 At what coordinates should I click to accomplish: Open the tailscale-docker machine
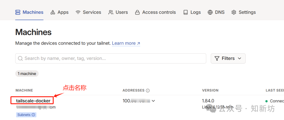click(33, 101)
